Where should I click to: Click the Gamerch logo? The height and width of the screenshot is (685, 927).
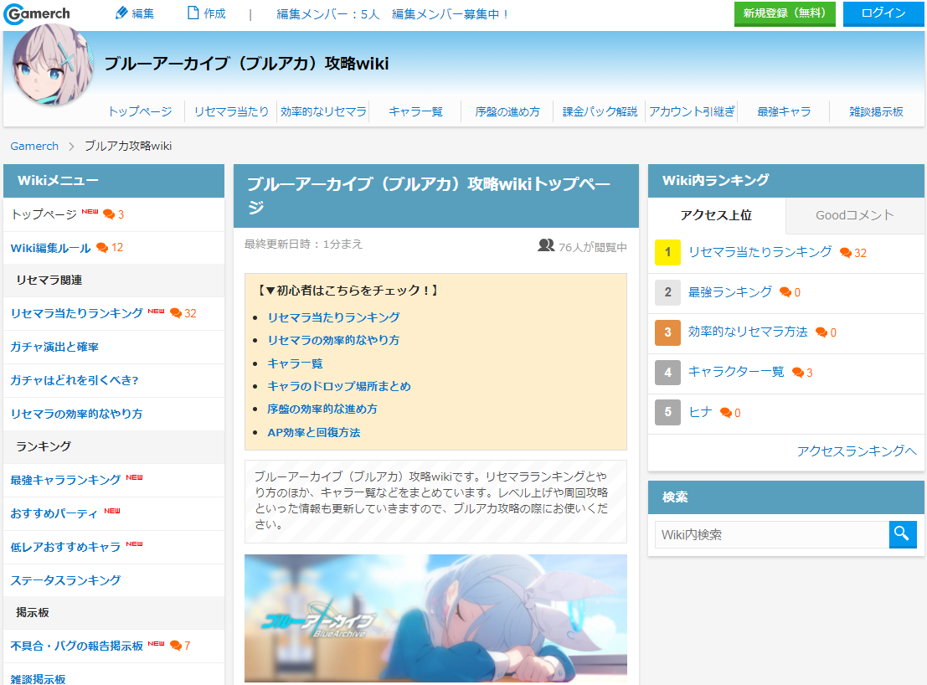[x=37, y=13]
